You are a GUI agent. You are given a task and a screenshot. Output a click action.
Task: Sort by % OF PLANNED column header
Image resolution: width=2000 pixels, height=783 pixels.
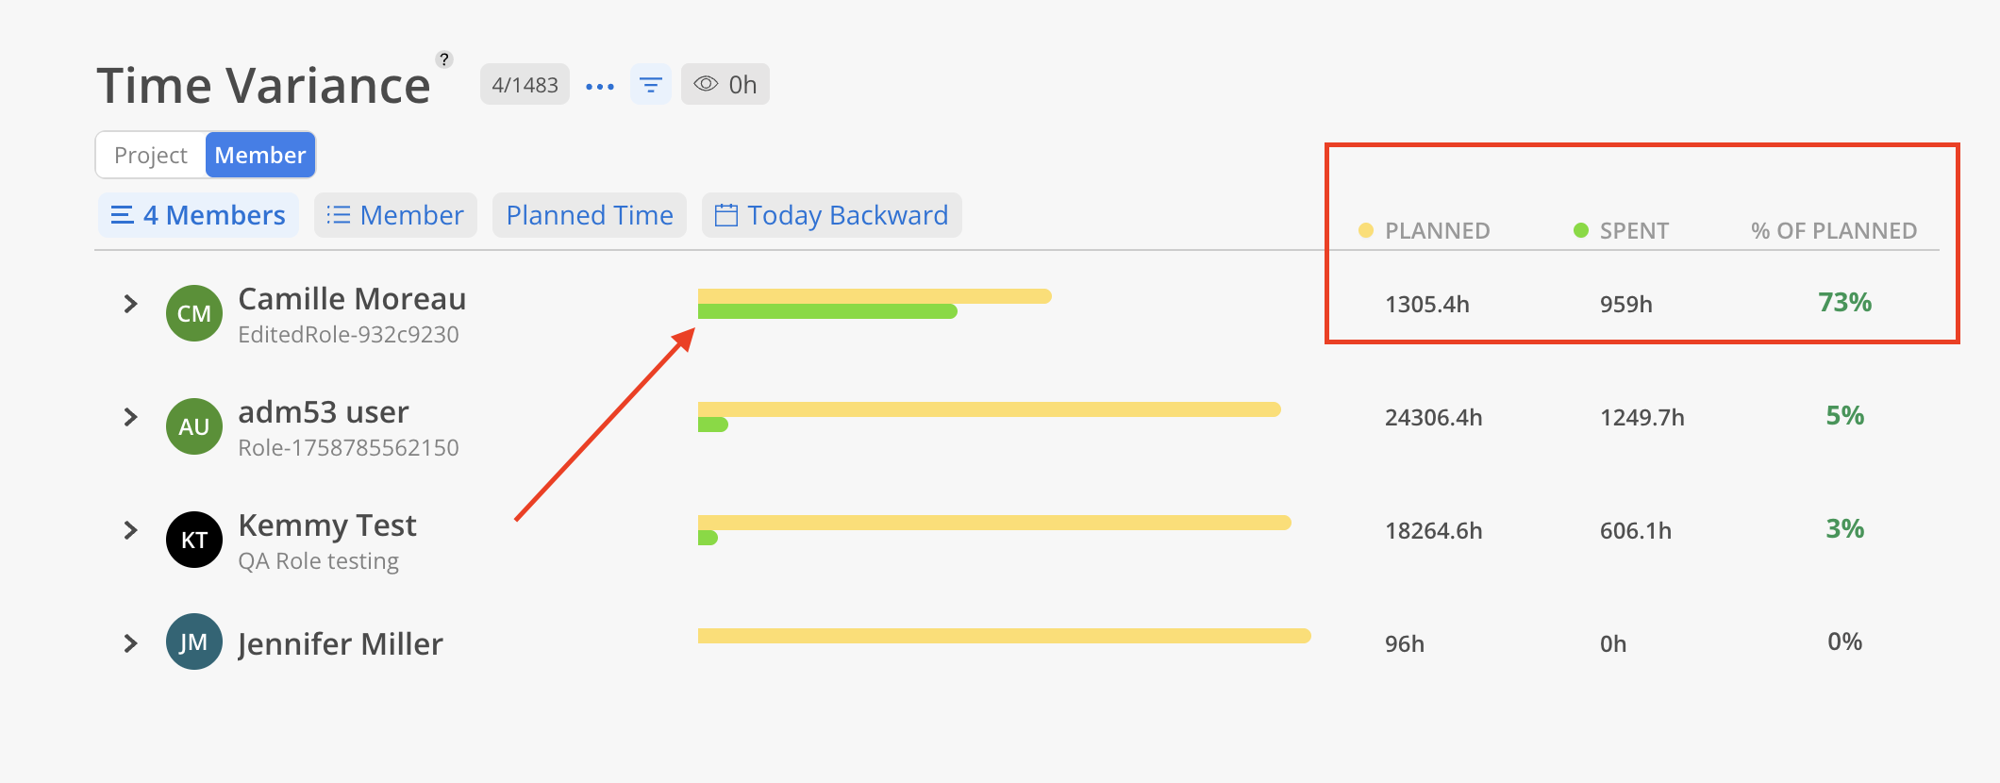1833,231
